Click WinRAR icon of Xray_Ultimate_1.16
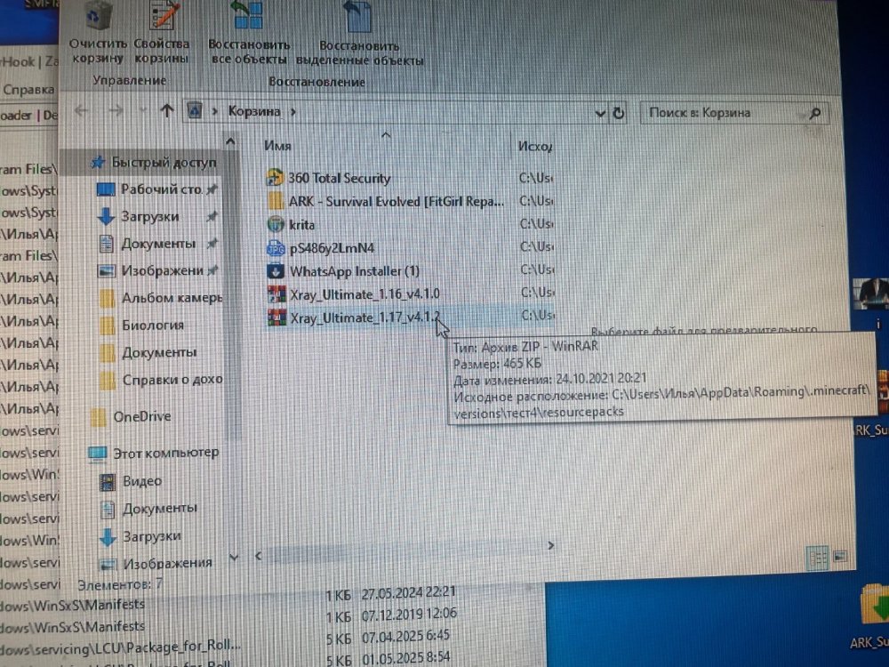The height and width of the screenshot is (667, 889). tap(276, 293)
